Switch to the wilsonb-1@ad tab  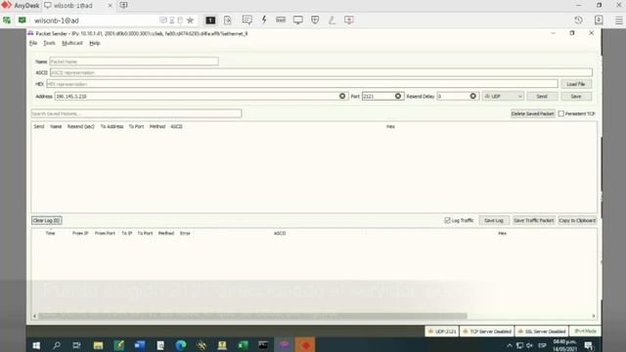pyautogui.click(x=73, y=6)
